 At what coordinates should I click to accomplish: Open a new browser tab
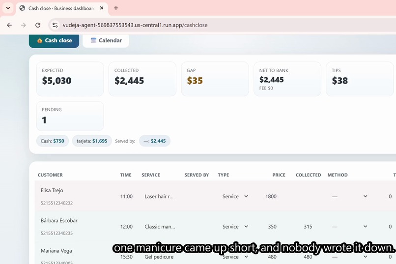coord(116,8)
